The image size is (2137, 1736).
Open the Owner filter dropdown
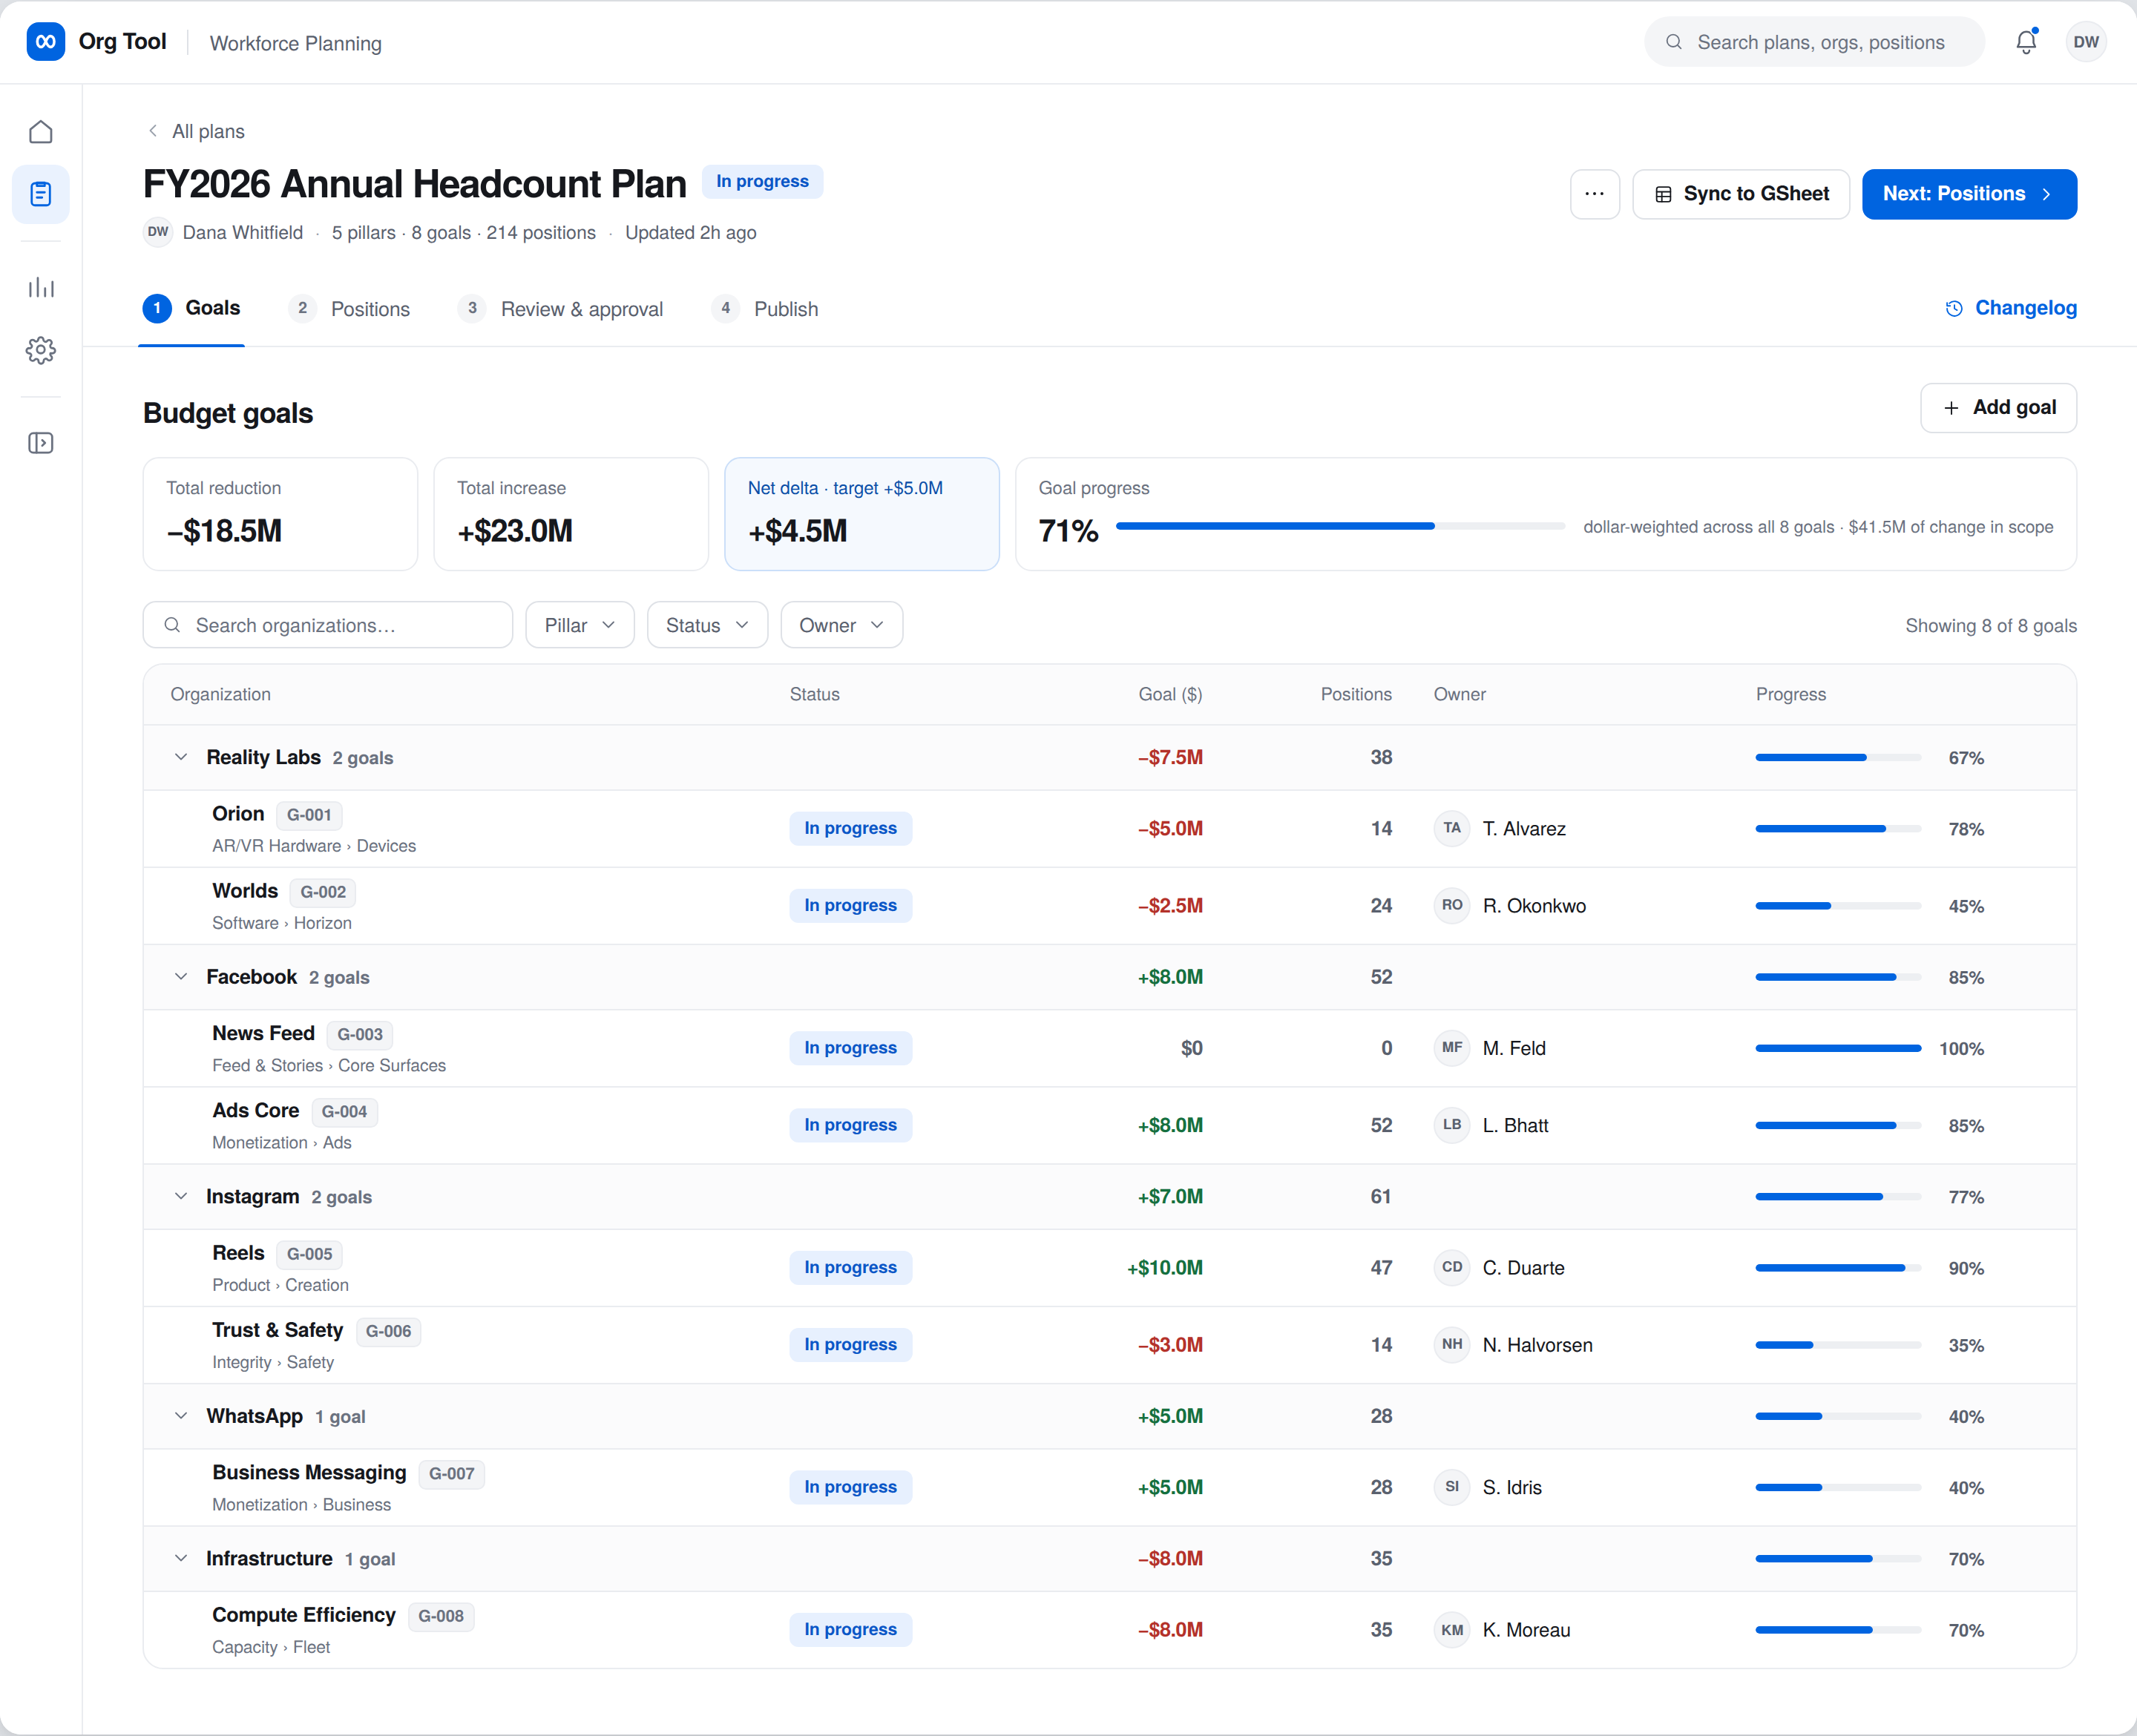pos(841,625)
